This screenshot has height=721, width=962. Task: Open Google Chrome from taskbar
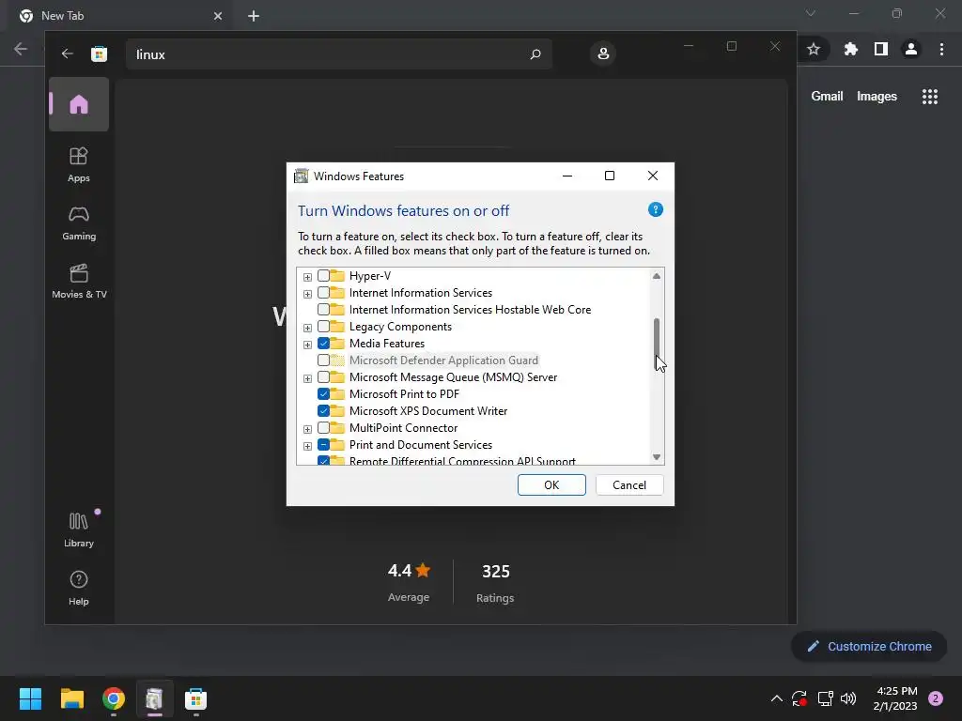(114, 698)
